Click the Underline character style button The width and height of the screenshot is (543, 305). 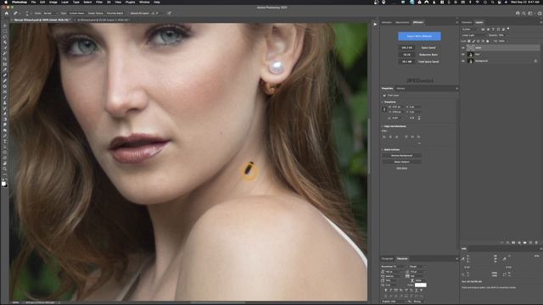pyautogui.click(x=417, y=291)
